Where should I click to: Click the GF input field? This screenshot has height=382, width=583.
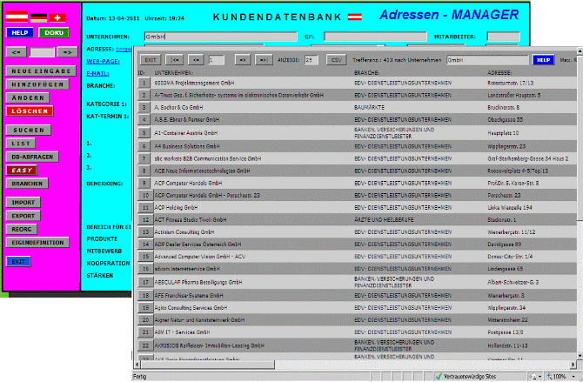(x=375, y=37)
